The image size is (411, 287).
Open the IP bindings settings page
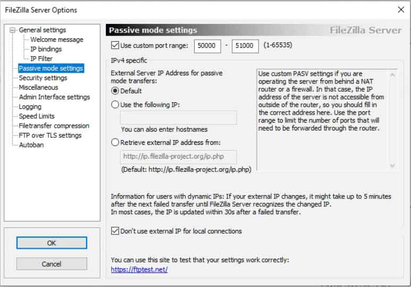tap(46, 49)
